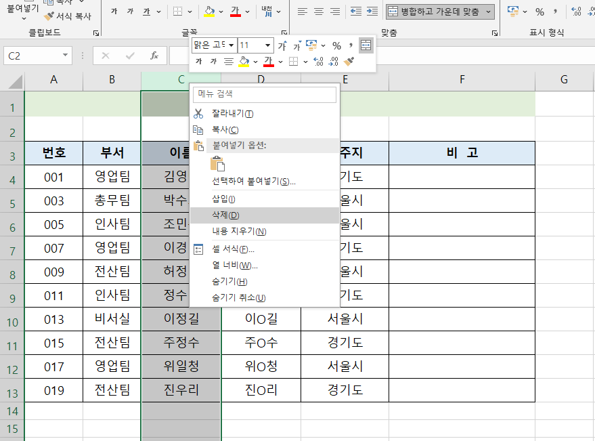Choose 삽입(I) from the context menu
This screenshot has height=441, width=595.
point(264,198)
